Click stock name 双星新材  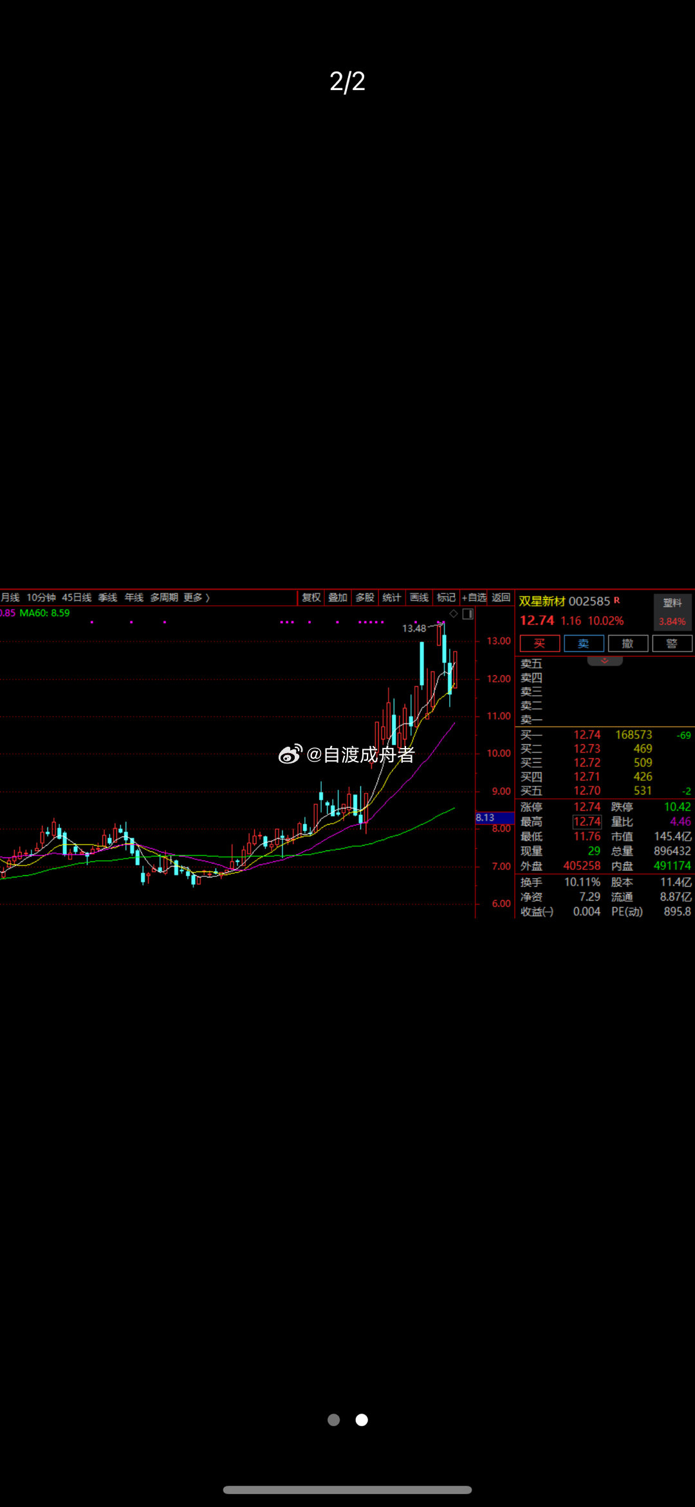[542, 601]
